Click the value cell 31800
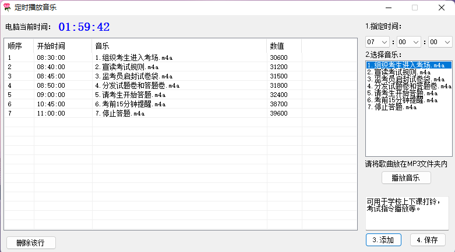The height and width of the screenshot is (252, 455). click(x=278, y=85)
